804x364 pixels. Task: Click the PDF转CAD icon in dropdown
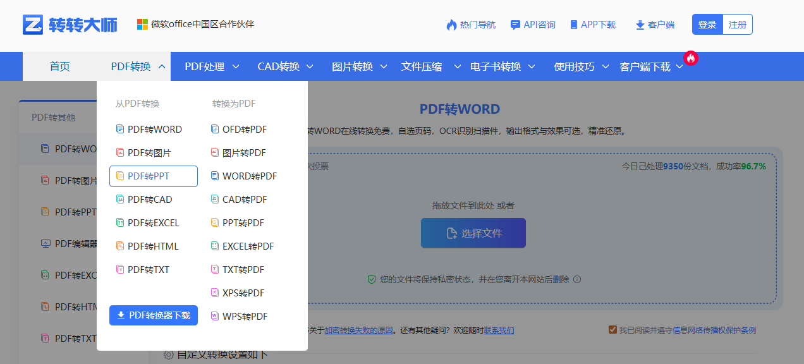[120, 199]
